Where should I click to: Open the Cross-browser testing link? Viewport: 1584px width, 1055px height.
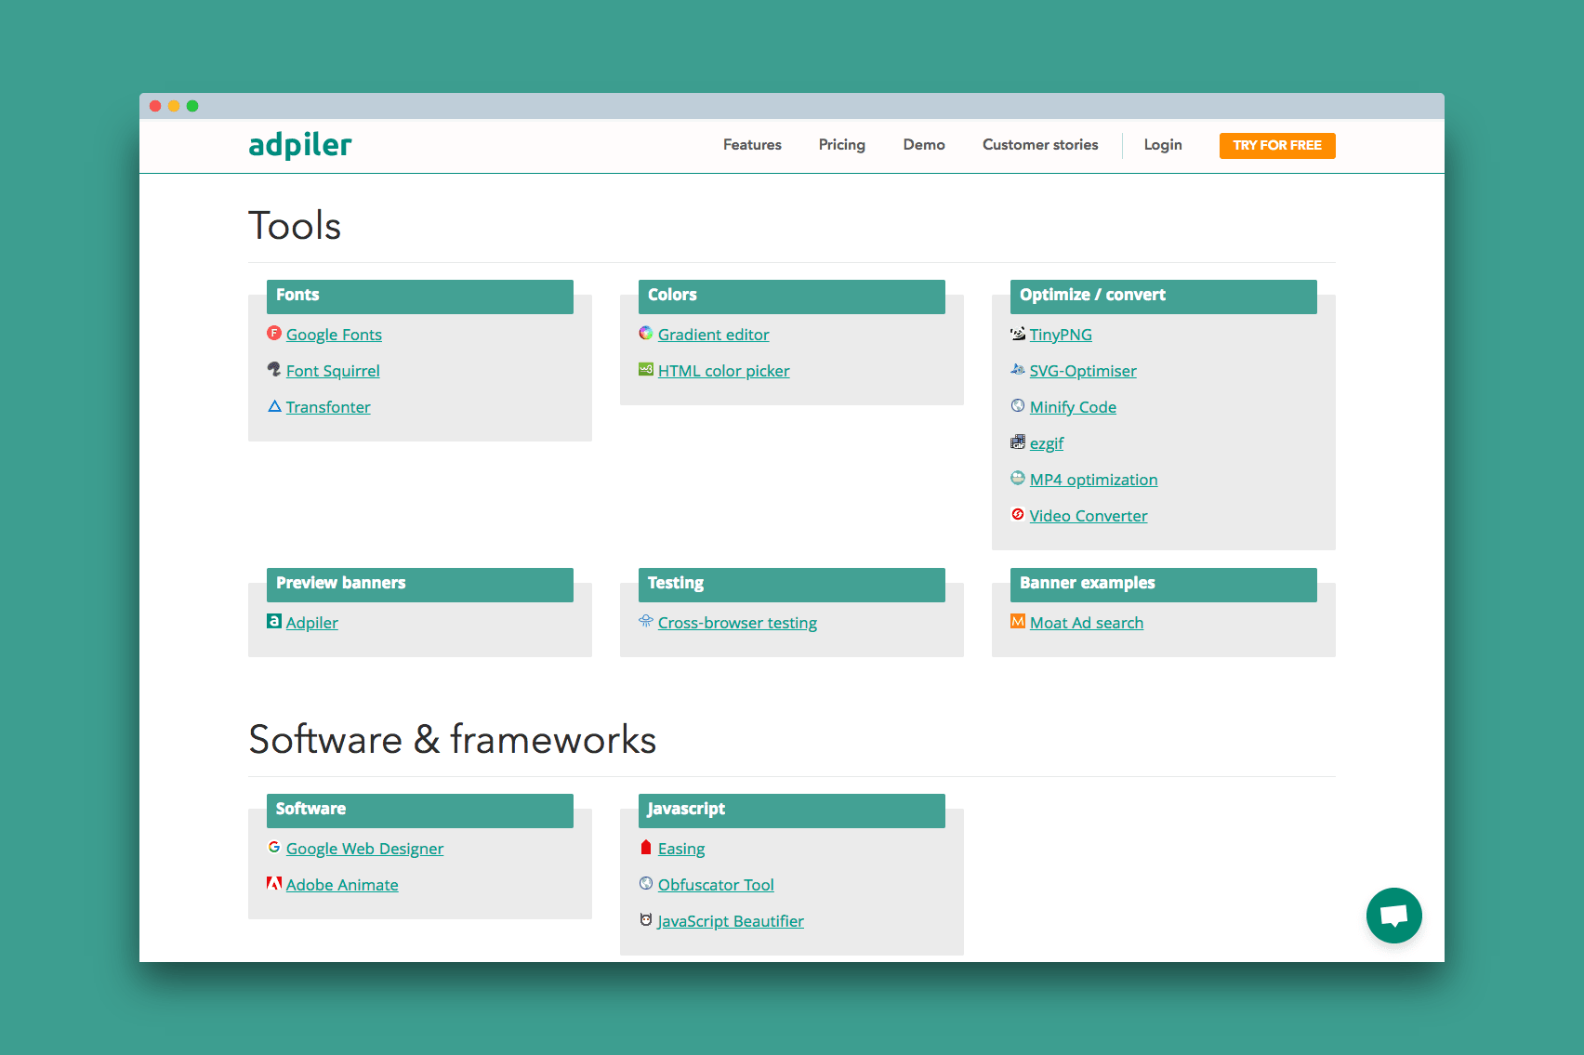pos(737,623)
